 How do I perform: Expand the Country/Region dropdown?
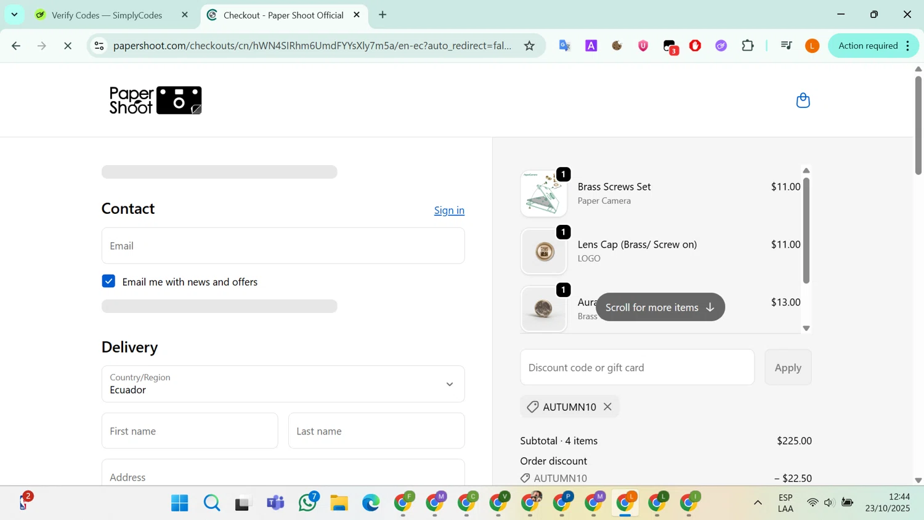tap(283, 384)
